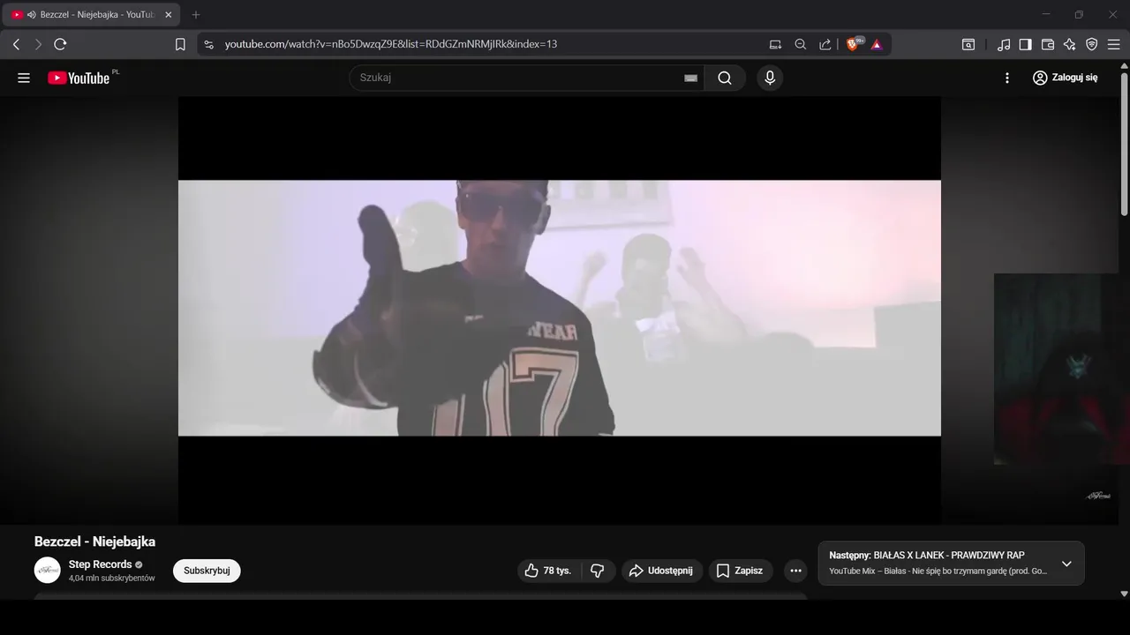Bookmark this page with bookmark icon
This screenshot has width=1130, height=635.
tap(180, 44)
